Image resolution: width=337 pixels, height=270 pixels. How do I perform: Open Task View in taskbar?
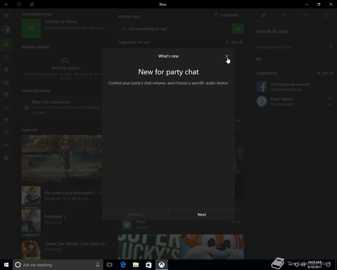pyautogui.click(x=110, y=265)
